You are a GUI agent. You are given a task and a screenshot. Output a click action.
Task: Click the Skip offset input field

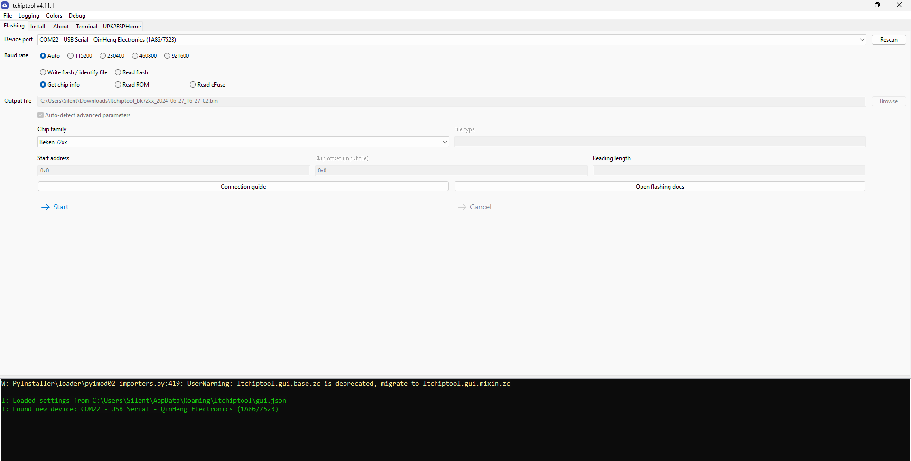[x=451, y=171]
